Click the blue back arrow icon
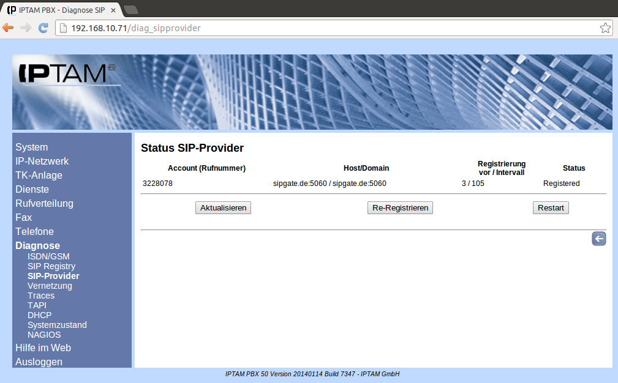The width and height of the screenshot is (618, 383). point(598,239)
